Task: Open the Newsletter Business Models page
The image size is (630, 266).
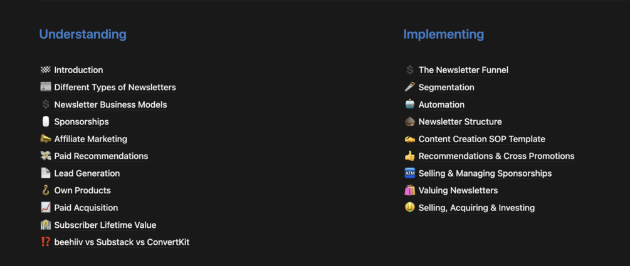Action: coord(110,105)
